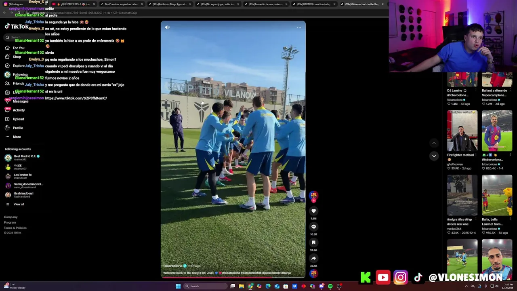Open the For You feed
Image resolution: width=517 pixels, height=291 pixels.
click(15, 48)
